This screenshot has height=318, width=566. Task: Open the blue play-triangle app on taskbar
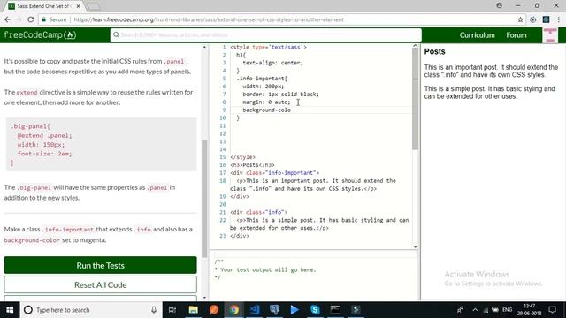pyautogui.click(x=294, y=310)
